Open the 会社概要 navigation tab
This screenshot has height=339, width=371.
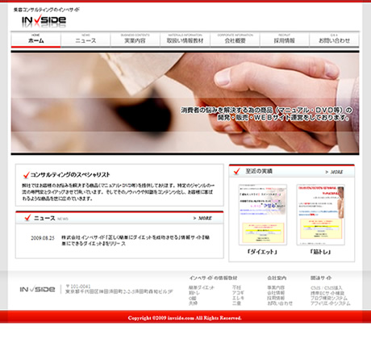(x=235, y=40)
